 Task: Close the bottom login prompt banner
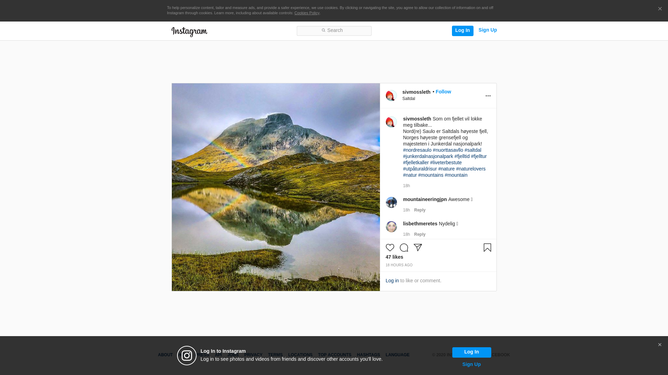click(660, 345)
